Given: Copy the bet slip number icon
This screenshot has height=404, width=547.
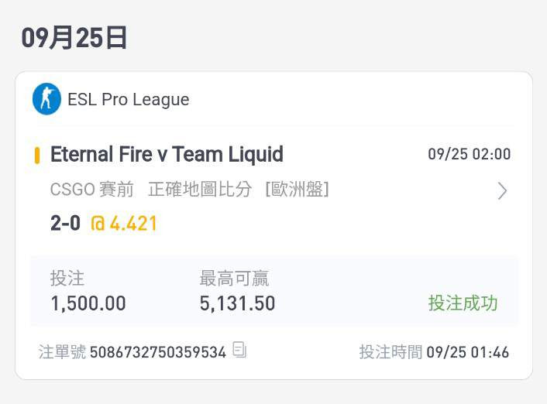Looking at the screenshot, I should [x=239, y=350].
